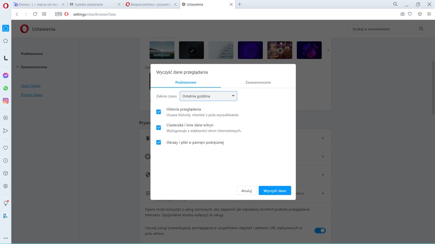435x244 pixels.
Task: Open the star Speed Dial sidebar icon
Action: click(5, 41)
